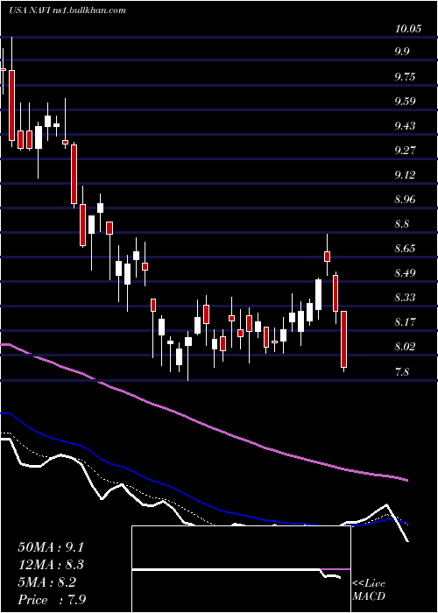Click the 8.17 price axis label

[x=405, y=322]
